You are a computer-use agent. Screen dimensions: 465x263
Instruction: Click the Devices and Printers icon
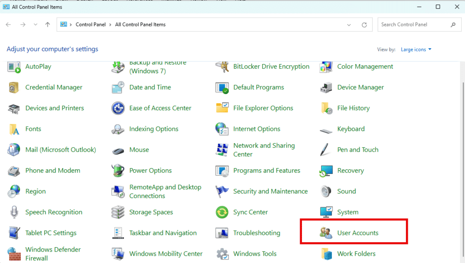coord(14,109)
